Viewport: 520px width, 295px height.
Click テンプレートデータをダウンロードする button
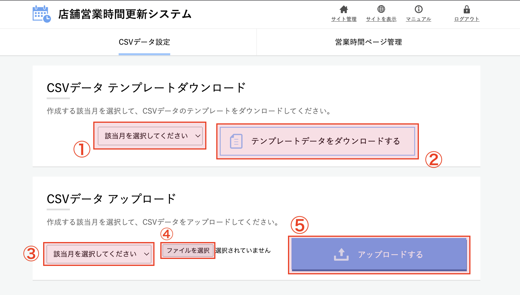pyautogui.click(x=317, y=141)
